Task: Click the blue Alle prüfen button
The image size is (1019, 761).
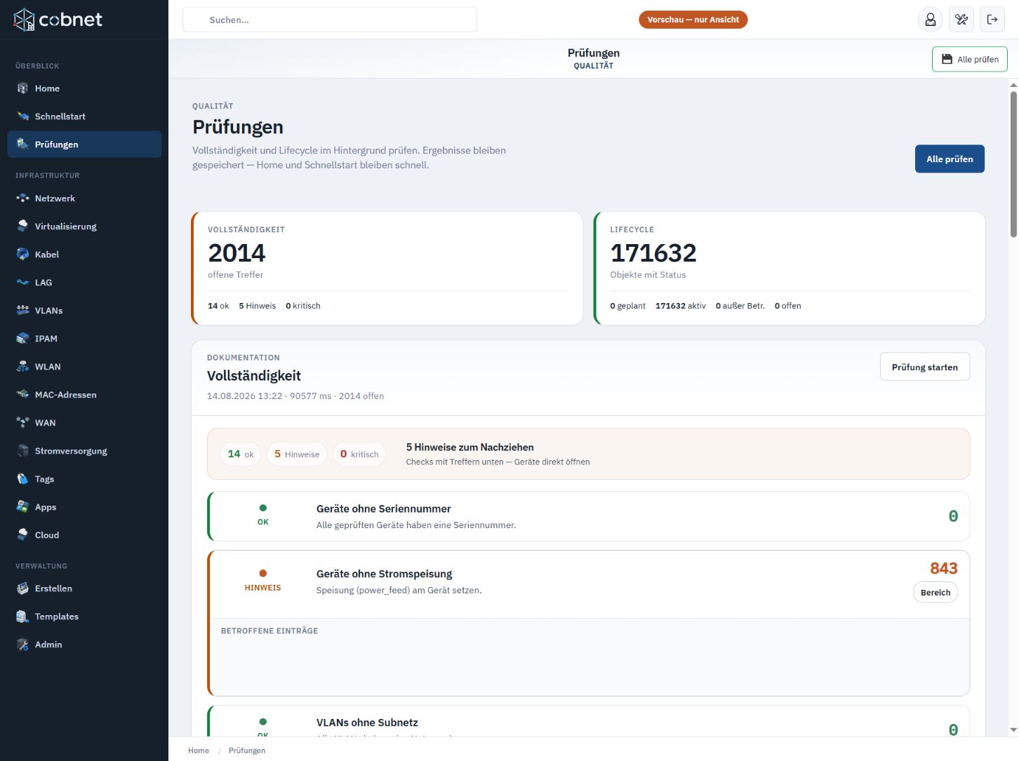Action: pyautogui.click(x=950, y=159)
